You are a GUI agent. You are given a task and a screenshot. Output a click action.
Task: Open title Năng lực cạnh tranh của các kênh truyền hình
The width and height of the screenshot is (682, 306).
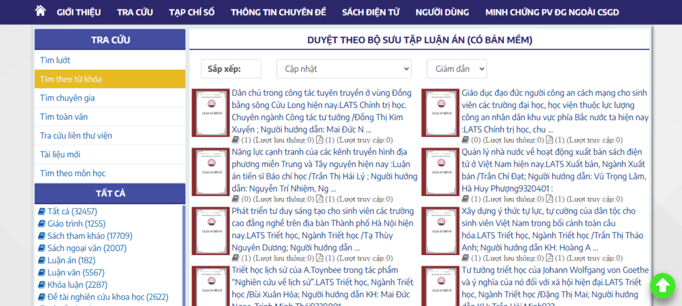(324, 170)
